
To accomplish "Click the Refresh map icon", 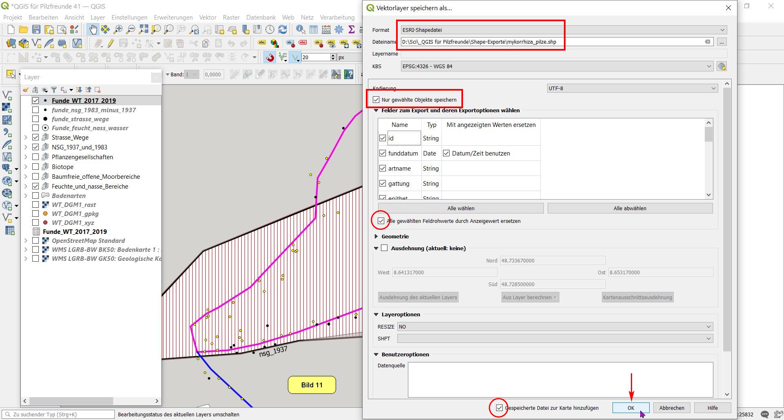I will pos(283,29).
